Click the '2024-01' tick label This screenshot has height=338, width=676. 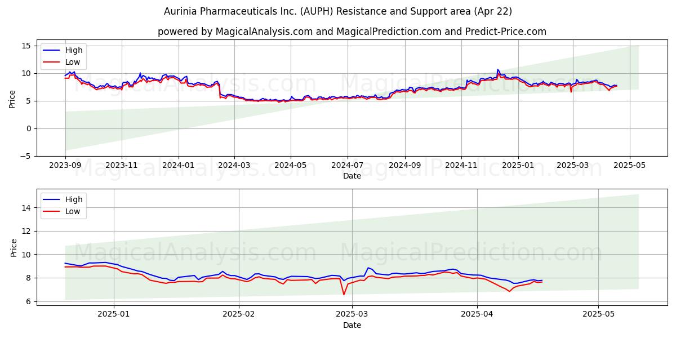[x=179, y=166]
